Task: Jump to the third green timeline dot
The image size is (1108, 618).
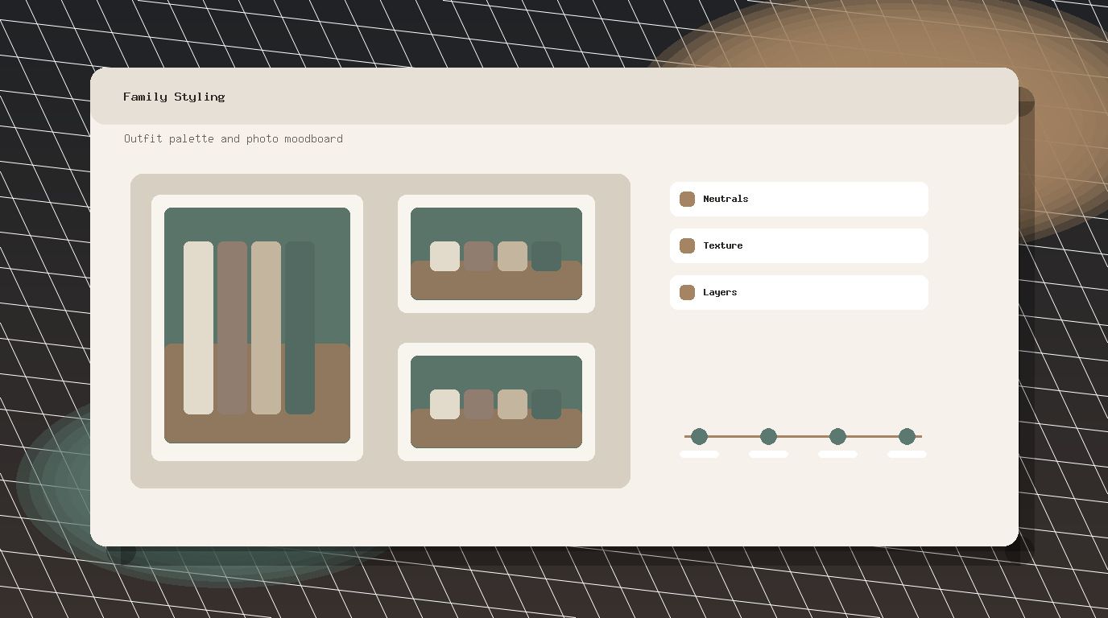Action: pos(837,436)
